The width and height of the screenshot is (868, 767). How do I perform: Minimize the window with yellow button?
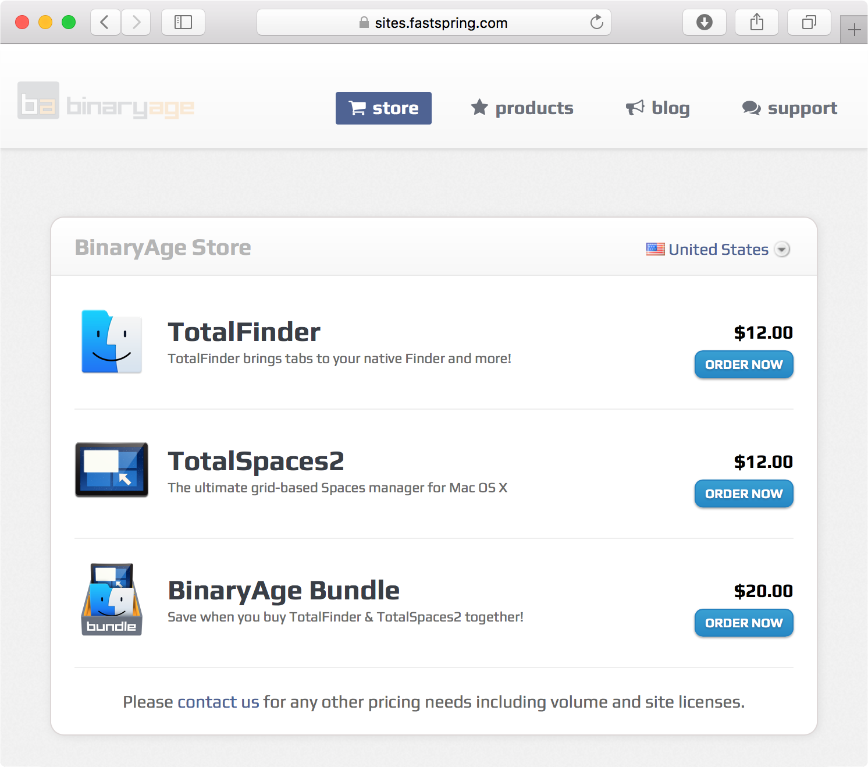click(x=45, y=22)
